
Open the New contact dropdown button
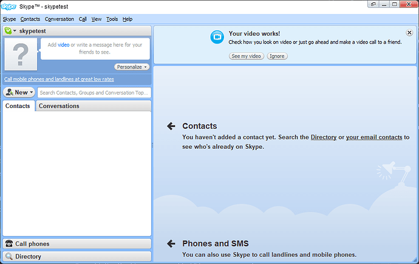pyautogui.click(x=19, y=92)
